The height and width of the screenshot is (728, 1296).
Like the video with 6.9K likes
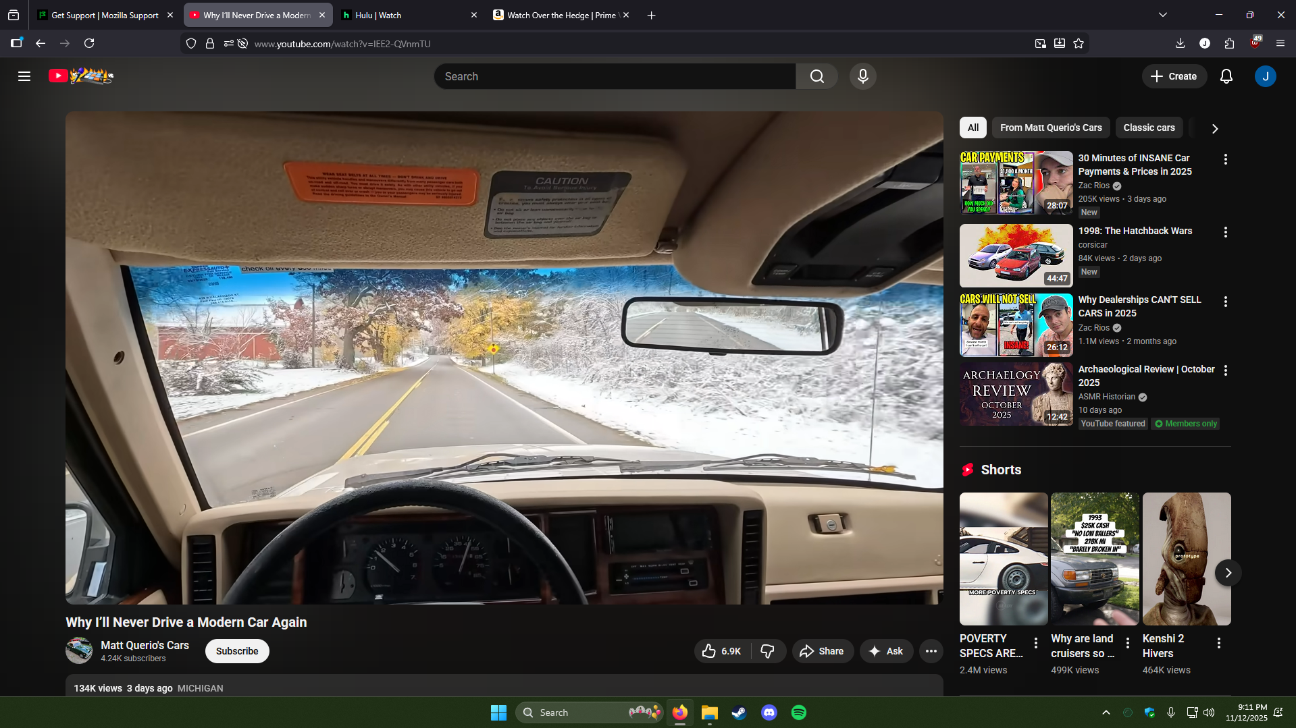pos(721,651)
